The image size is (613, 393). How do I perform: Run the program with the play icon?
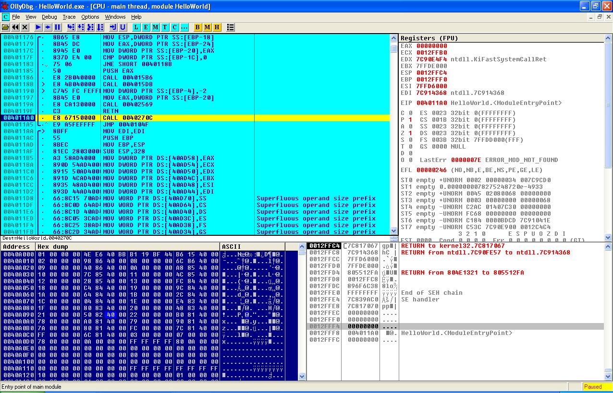point(38,27)
